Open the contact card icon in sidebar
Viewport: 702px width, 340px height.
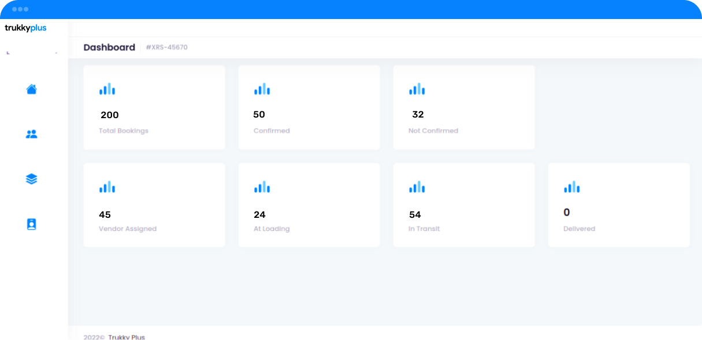(32, 224)
